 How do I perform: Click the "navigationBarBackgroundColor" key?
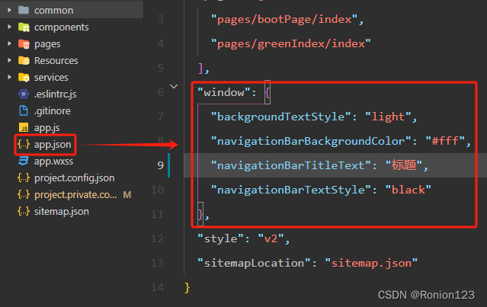pyautogui.click(x=311, y=141)
